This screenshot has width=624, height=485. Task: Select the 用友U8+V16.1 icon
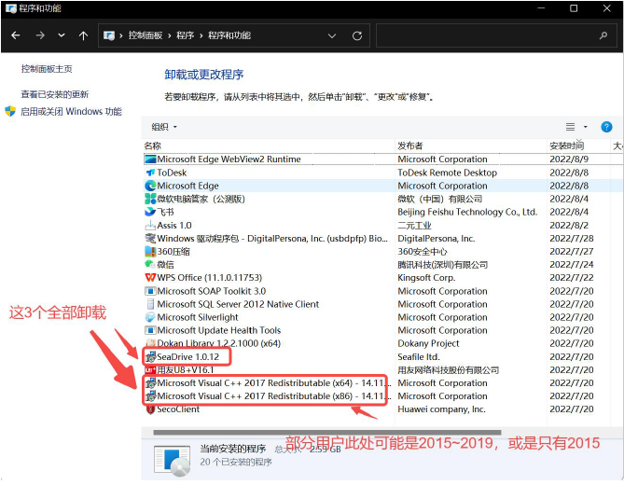150,370
